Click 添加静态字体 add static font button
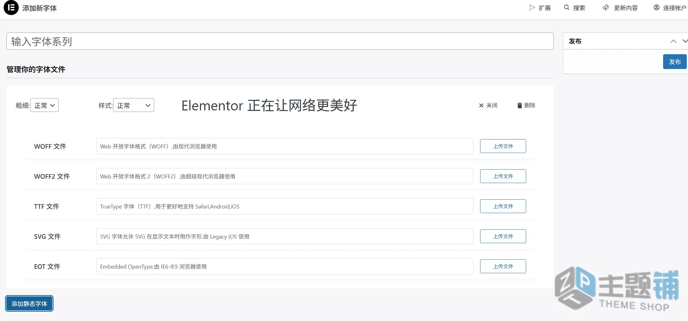The image size is (688, 321). pos(29,304)
